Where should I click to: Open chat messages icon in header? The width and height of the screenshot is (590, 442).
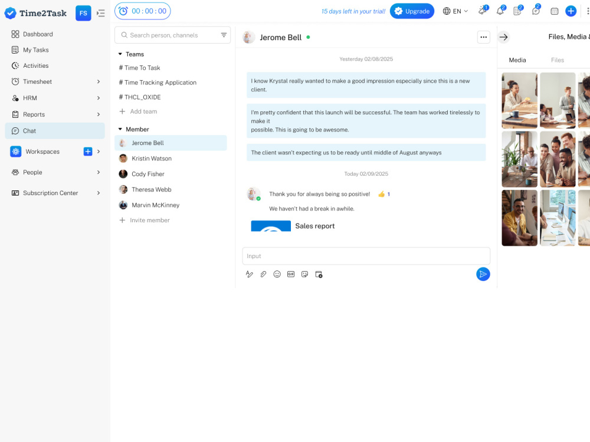point(536,11)
